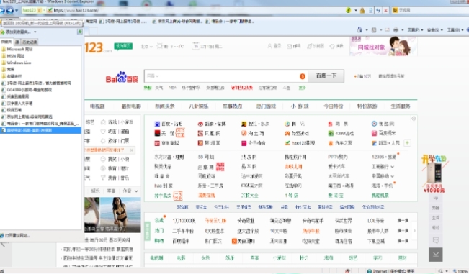Open the GG4399小游戏 favorite entry
The image size is (469, 274).
(x=27, y=90)
